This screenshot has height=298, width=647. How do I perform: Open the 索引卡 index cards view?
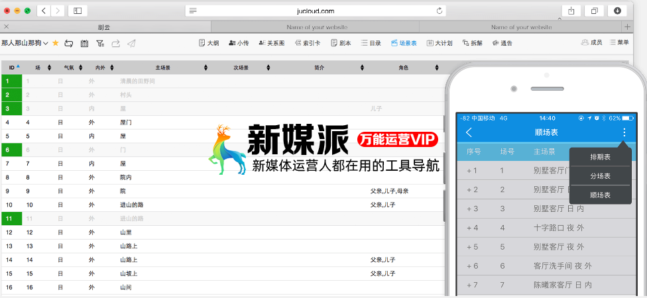(308, 43)
